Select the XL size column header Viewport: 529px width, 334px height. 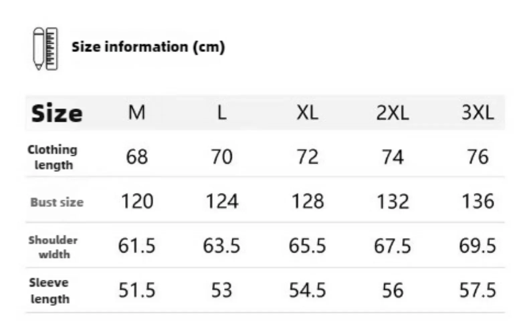click(x=307, y=113)
